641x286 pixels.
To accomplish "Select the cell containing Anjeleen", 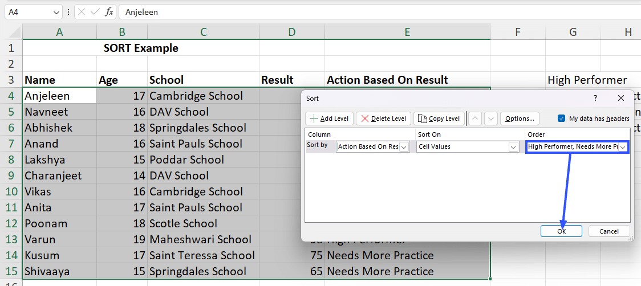I will point(59,96).
